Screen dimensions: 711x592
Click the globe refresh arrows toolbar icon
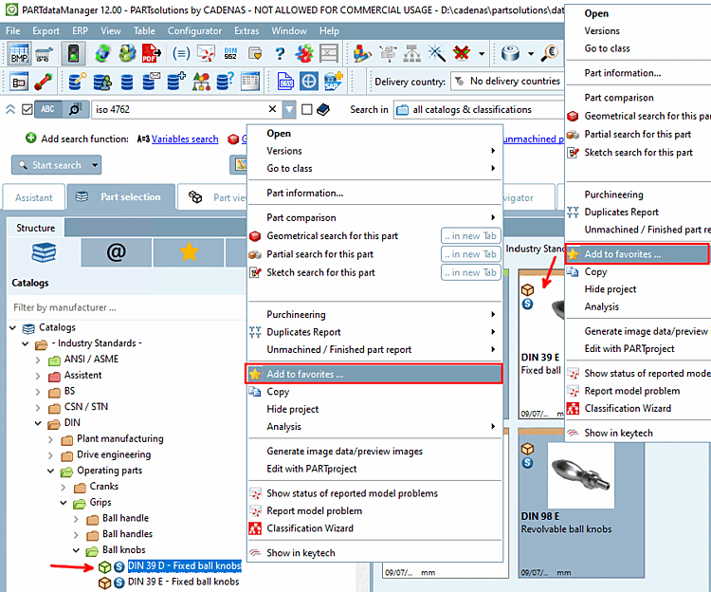coord(103,53)
